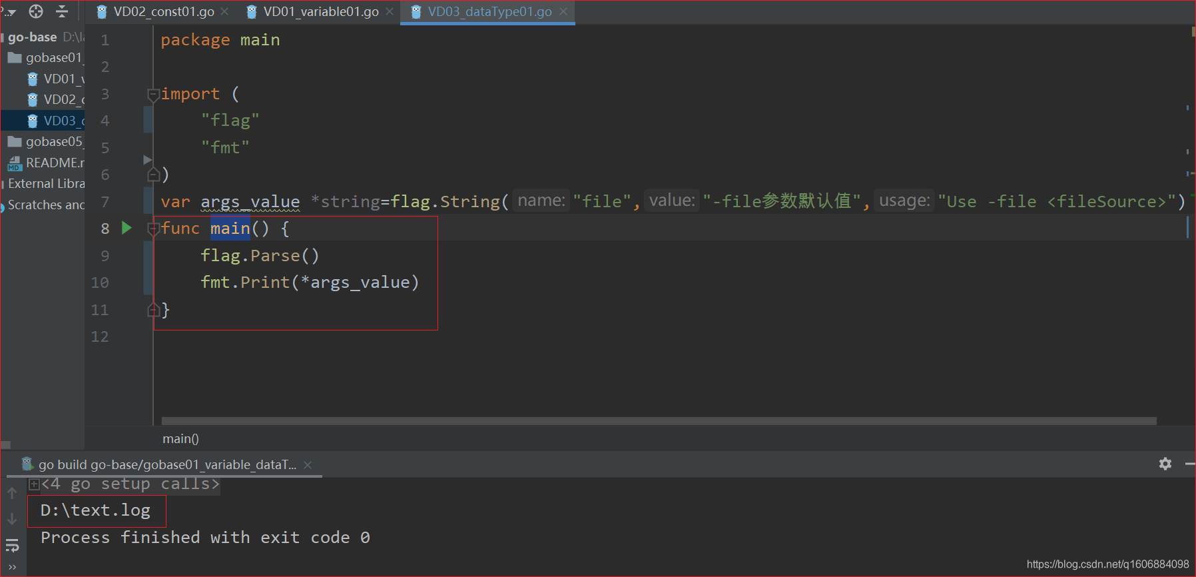Screen dimensions: 1196x577
Task: Close the VD01_variable01.go tab
Action: [x=390, y=11]
